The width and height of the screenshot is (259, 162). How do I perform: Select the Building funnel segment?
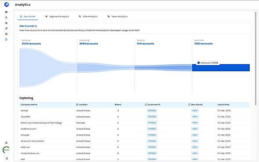coord(163,68)
